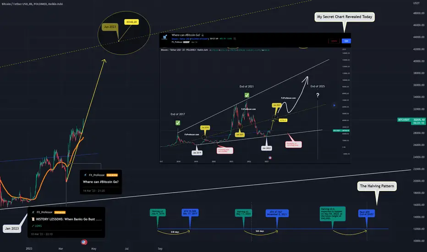Click the scroll emoji before HISTORY LESSONS
This screenshot has height=252, width=427.
[x=33, y=219]
